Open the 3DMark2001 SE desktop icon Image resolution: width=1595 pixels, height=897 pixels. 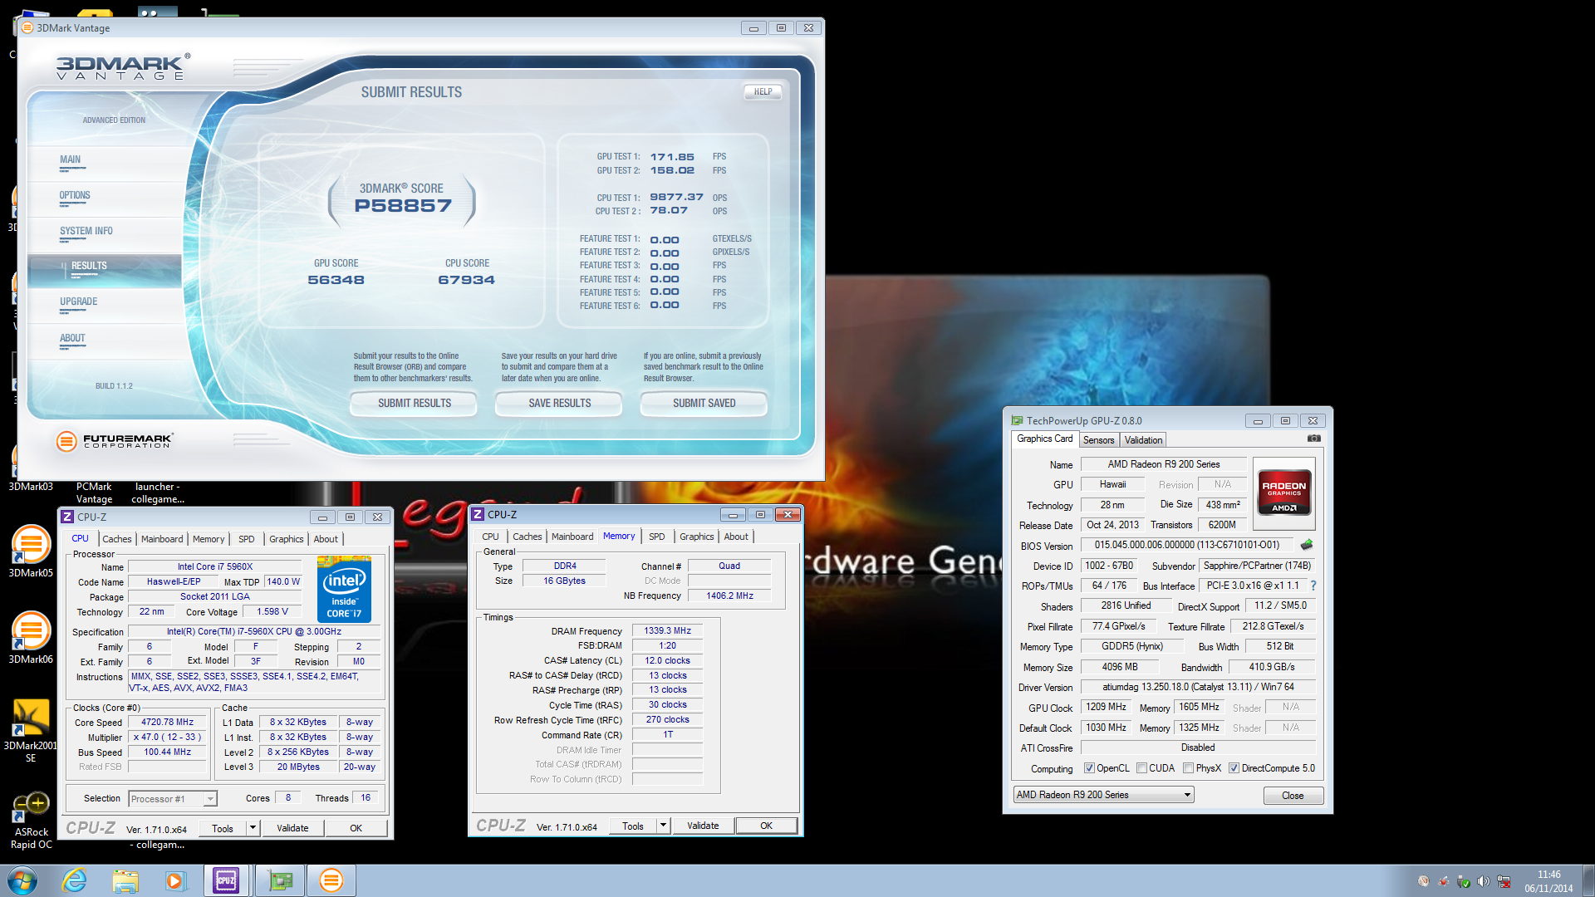point(31,731)
